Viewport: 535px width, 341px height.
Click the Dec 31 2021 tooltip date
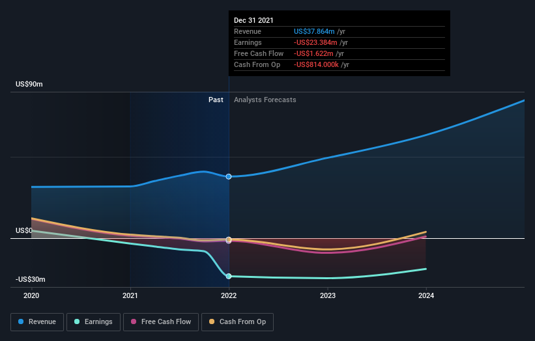[253, 20]
